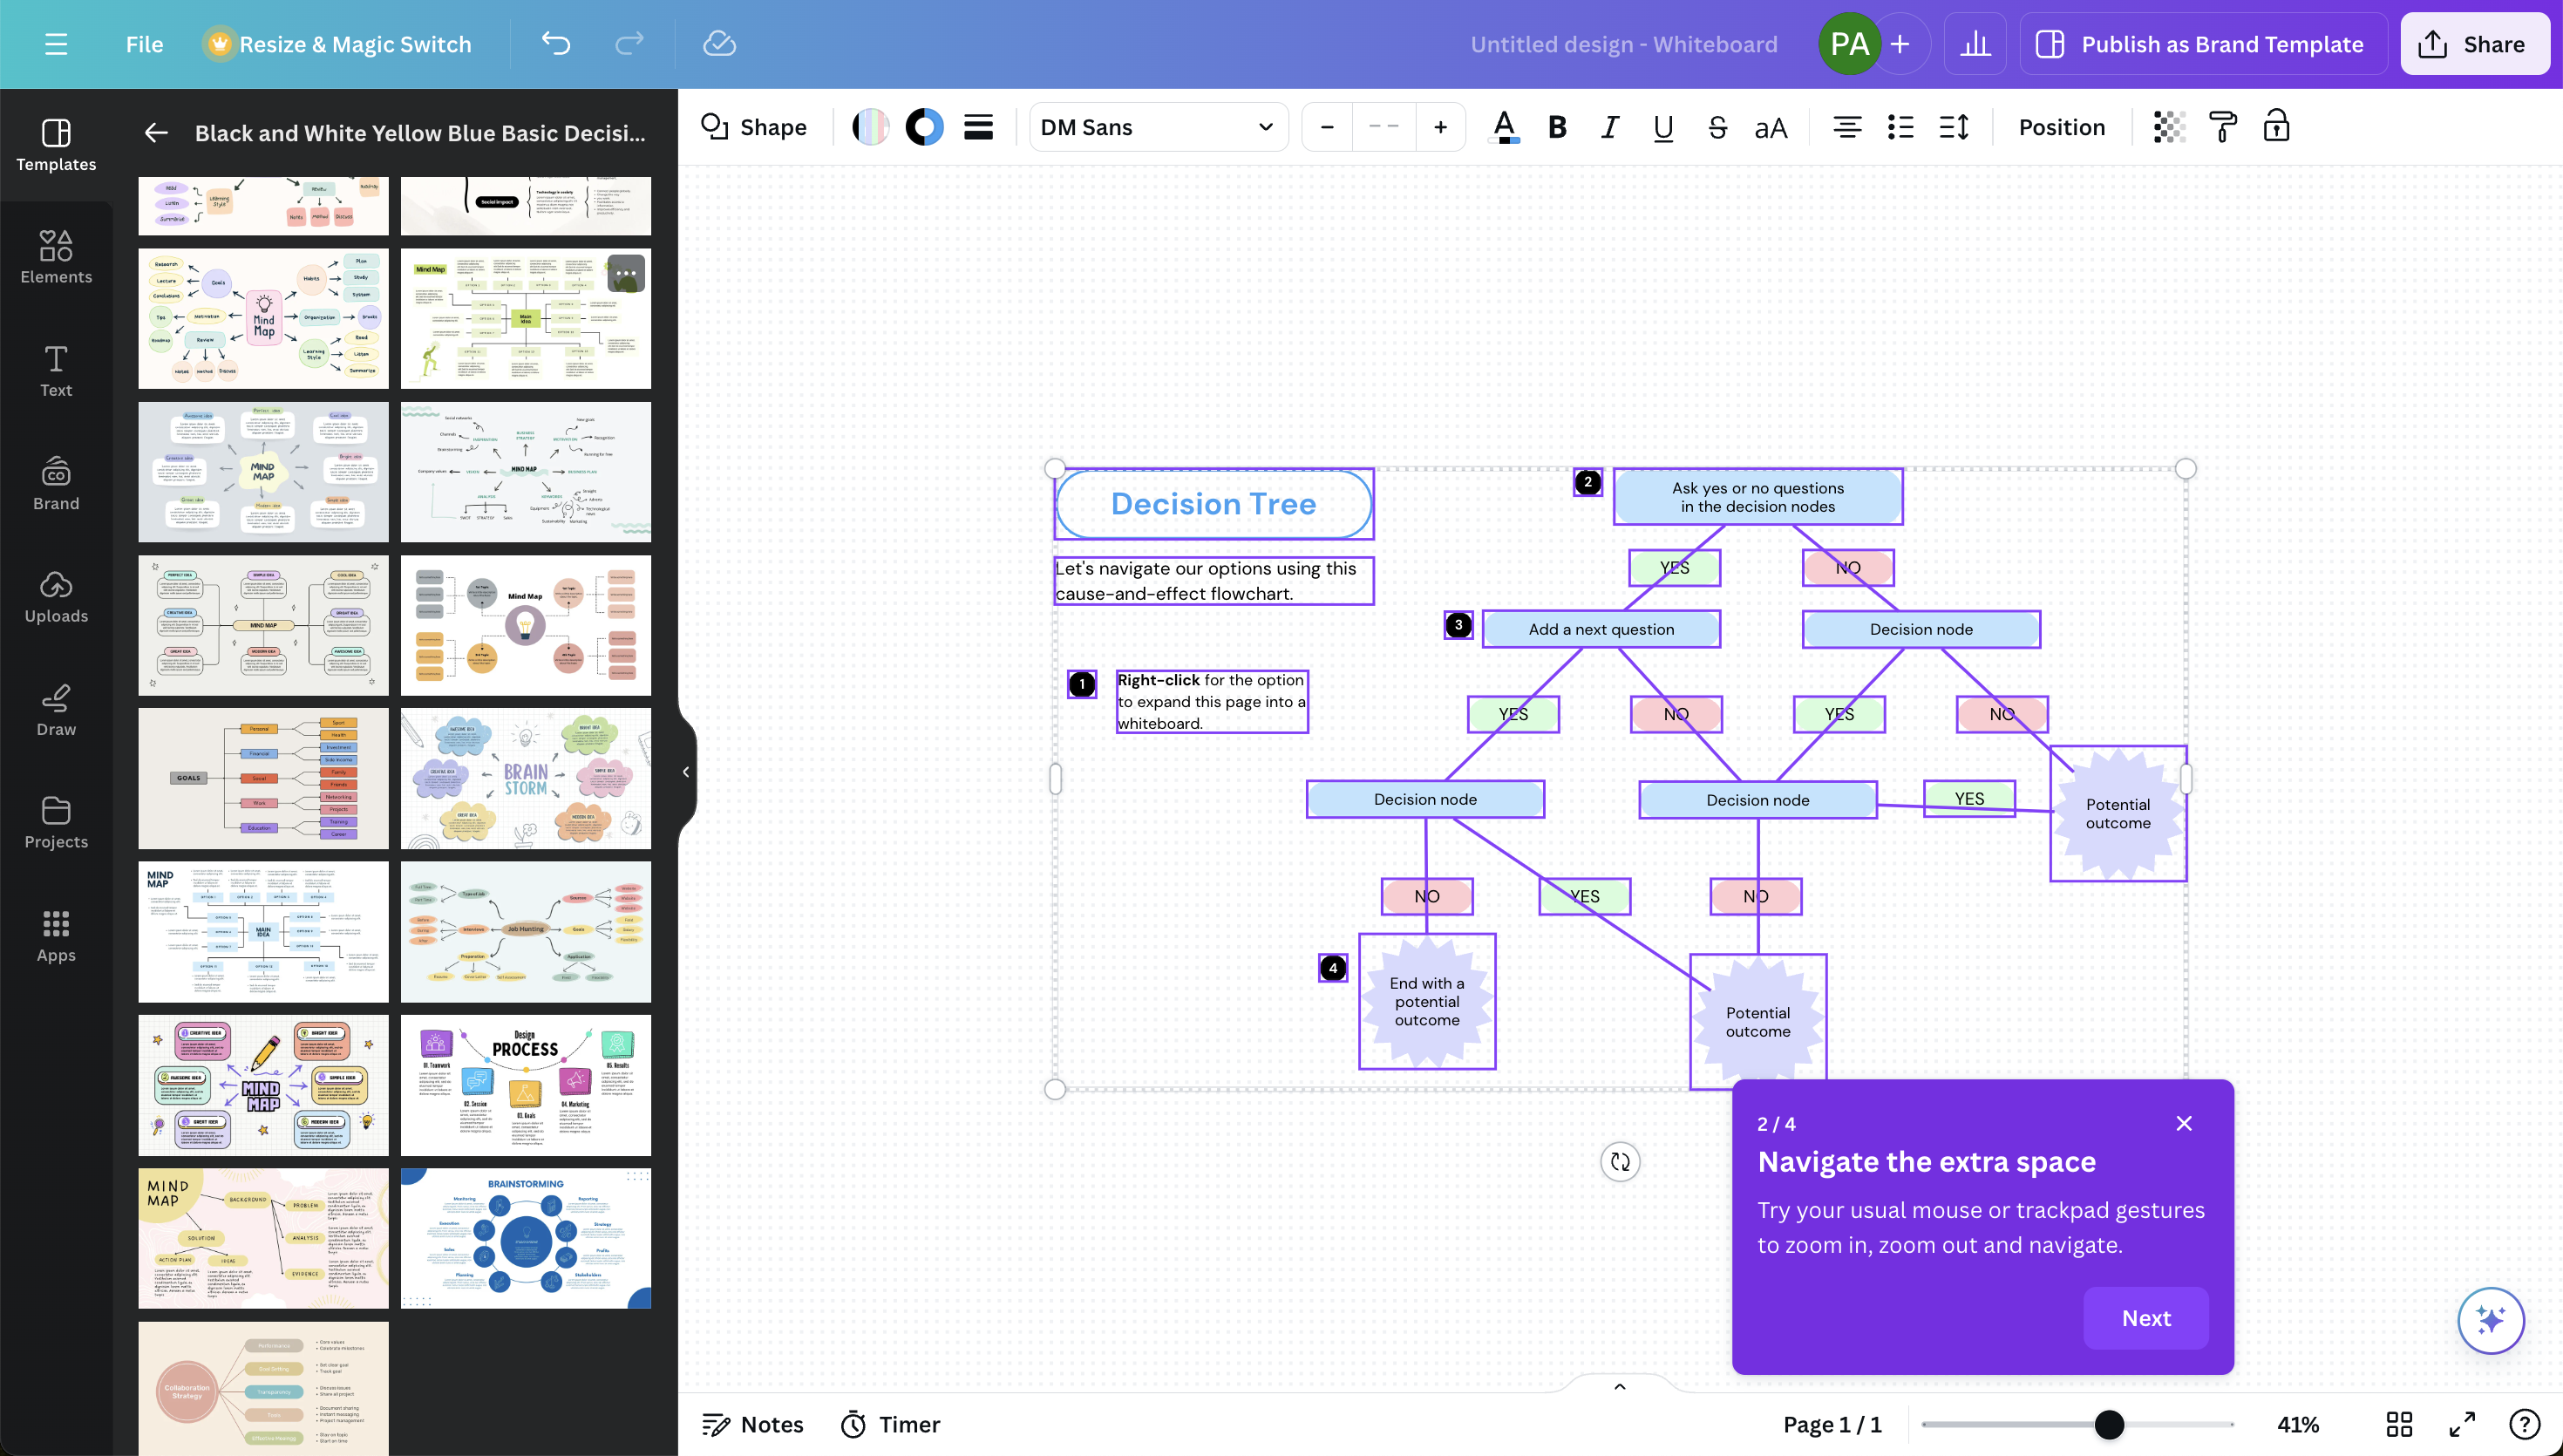Increase font size with plus
Screen dimensions: 2563x1456
[1440, 127]
